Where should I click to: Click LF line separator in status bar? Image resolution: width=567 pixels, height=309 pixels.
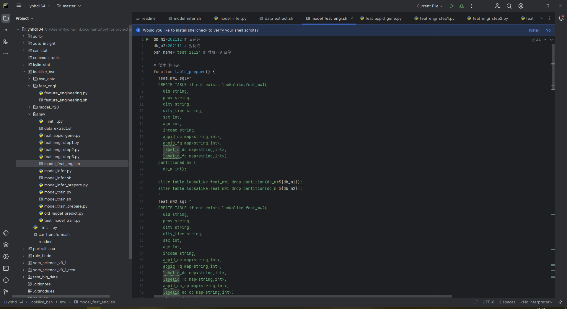(475, 302)
